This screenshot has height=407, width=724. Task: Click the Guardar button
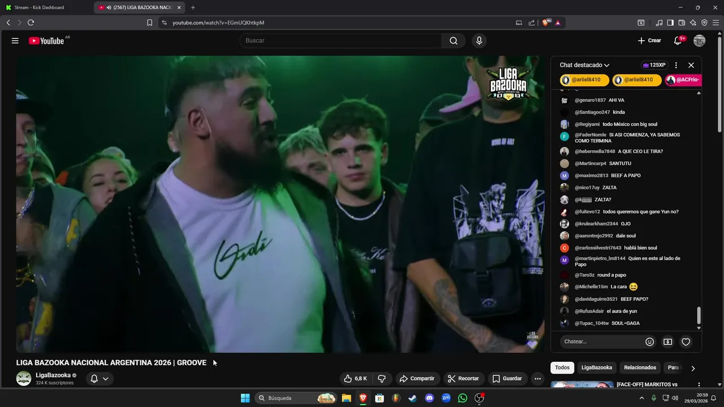pyautogui.click(x=507, y=379)
